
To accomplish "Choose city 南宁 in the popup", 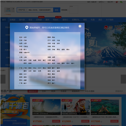I will pos(25,83).
